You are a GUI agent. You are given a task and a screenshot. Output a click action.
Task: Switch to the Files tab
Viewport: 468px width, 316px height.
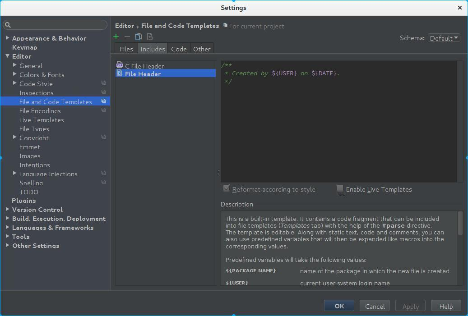126,49
